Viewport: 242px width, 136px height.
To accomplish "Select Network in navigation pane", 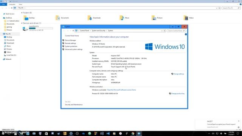I will (x=8, y=59).
